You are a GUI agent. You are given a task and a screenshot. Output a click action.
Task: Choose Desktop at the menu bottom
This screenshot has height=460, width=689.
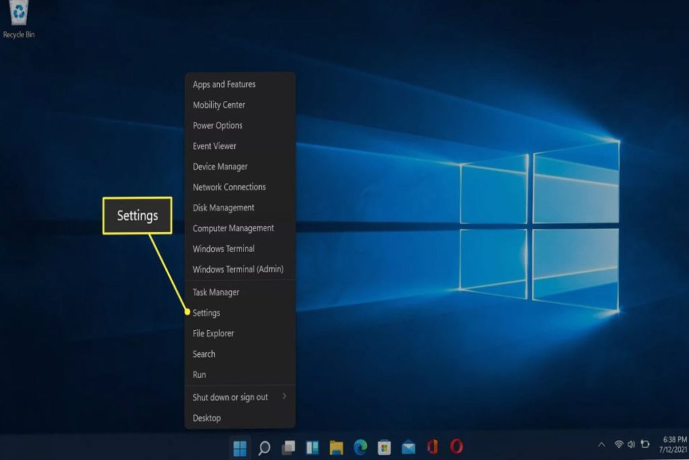pos(240,418)
